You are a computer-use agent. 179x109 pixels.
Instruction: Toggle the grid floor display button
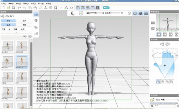coord(146,13)
